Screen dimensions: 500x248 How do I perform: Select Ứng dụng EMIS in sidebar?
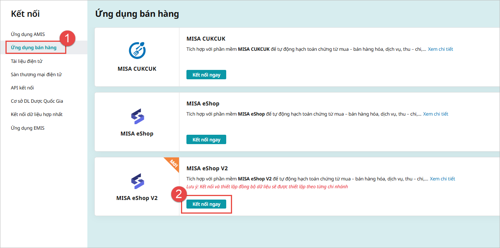(28, 128)
